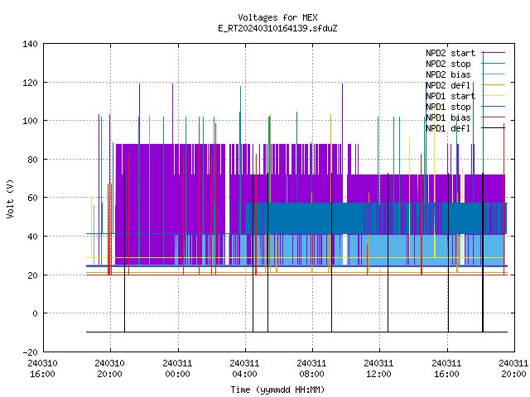Image resolution: width=530 pixels, height=397 pixels.
Task: Click the NPD2 start legend label
Action: tap(450, 53)
